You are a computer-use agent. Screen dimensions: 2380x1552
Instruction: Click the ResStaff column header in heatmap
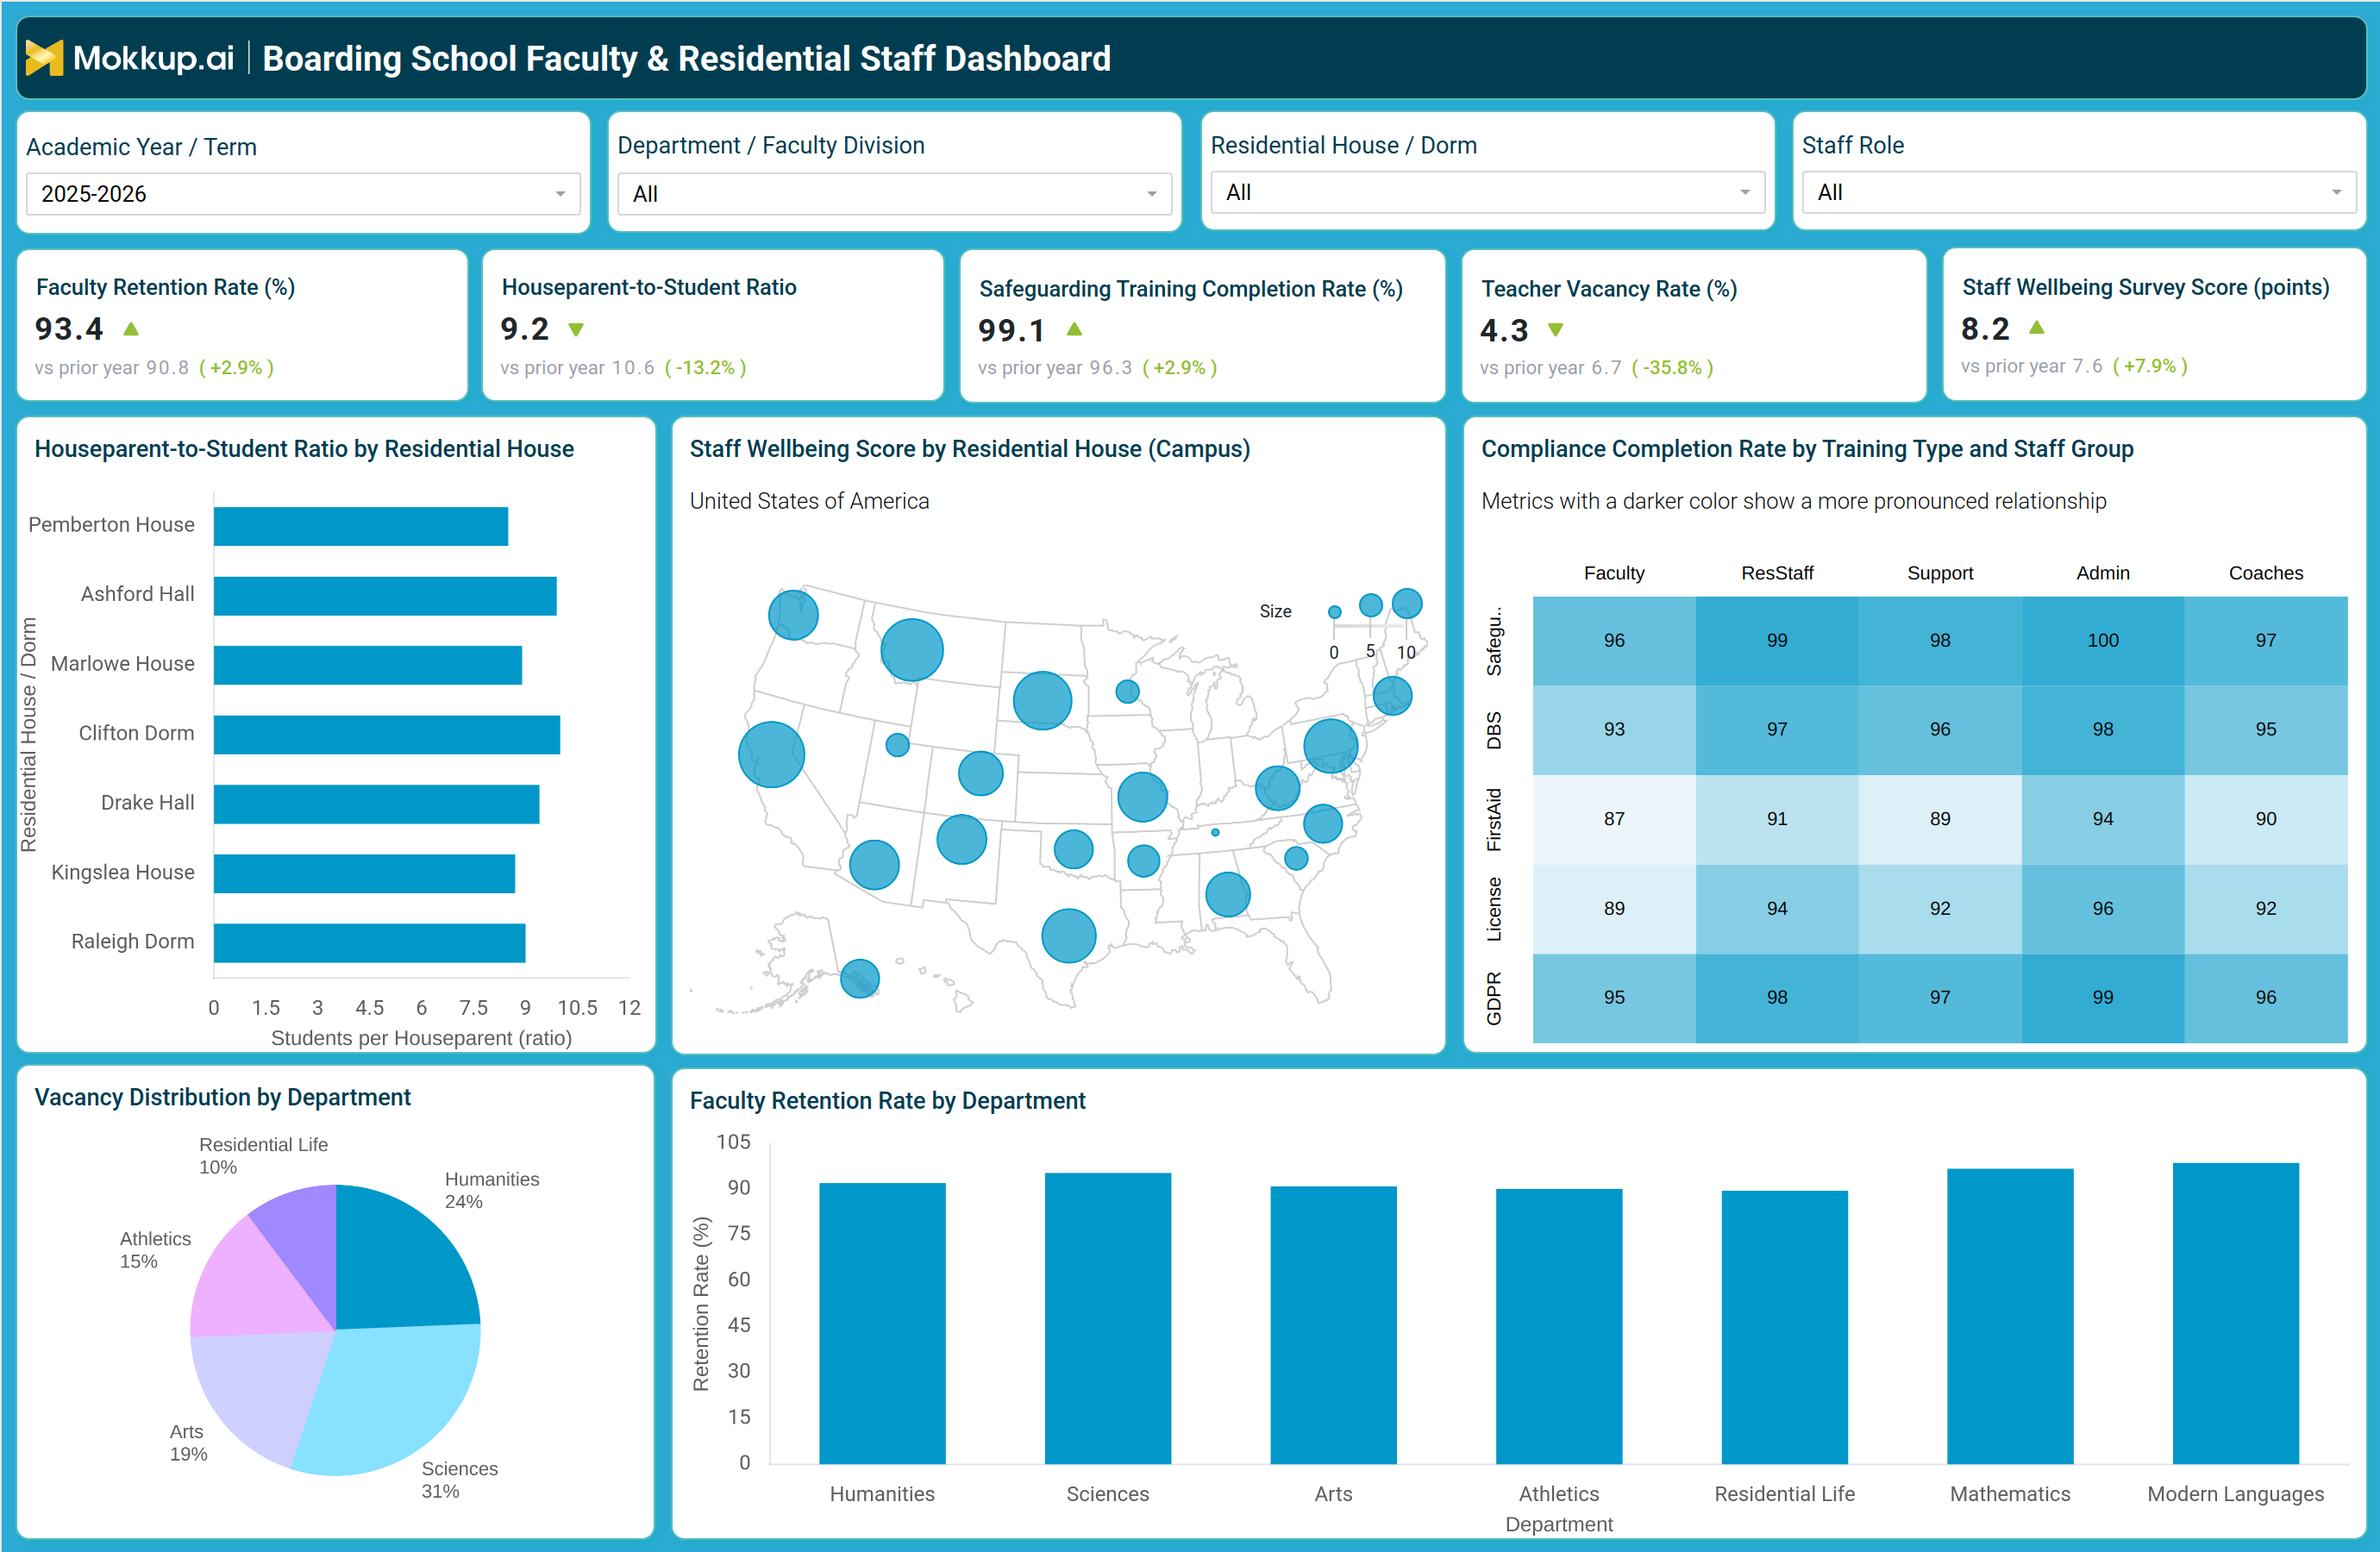point(1777,573)
